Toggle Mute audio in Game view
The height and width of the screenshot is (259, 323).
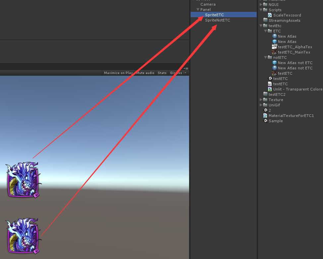point(145,73)
